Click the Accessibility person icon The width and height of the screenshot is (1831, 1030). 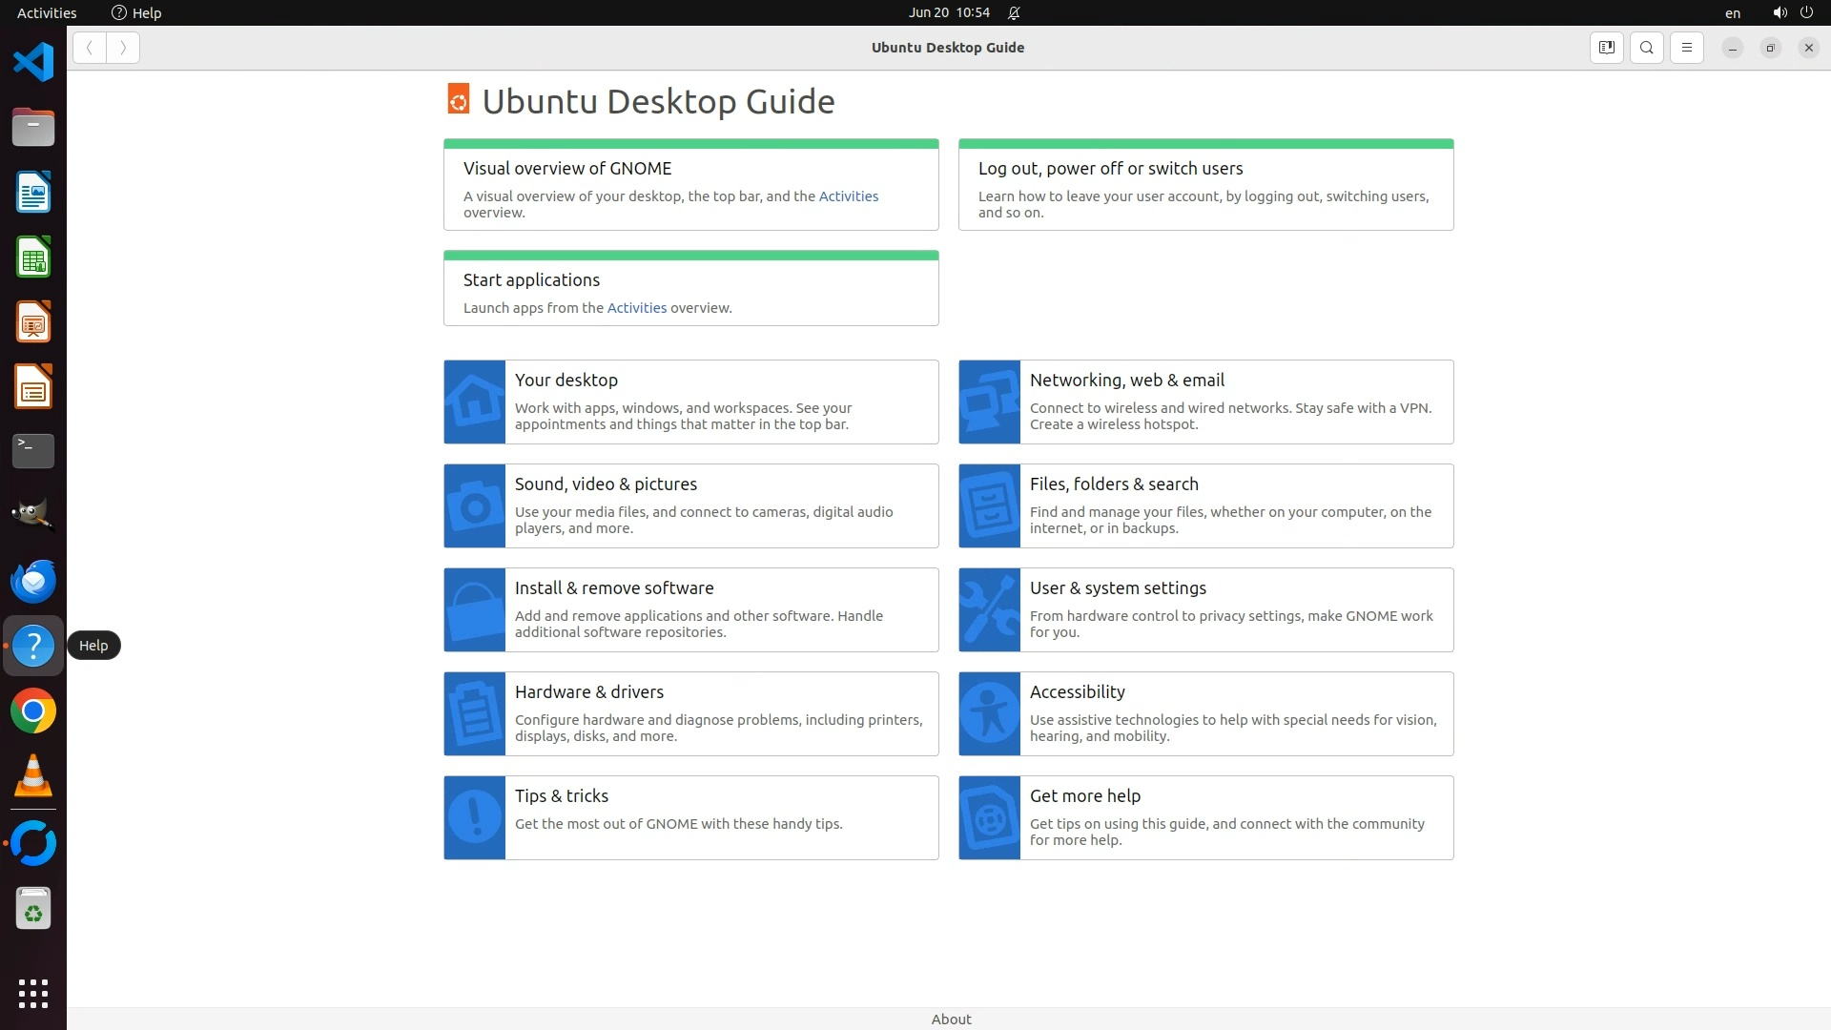click(989, 714)
